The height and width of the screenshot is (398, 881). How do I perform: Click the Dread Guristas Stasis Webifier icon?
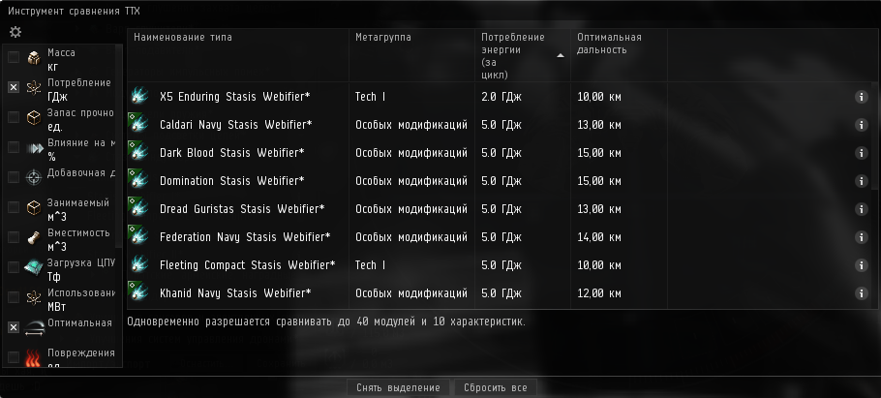139,209
